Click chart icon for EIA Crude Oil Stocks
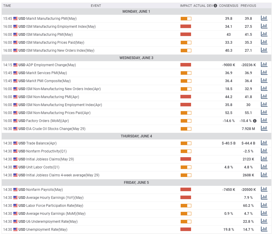The width and height of the screenshot is (274, 234). (264, 129)
